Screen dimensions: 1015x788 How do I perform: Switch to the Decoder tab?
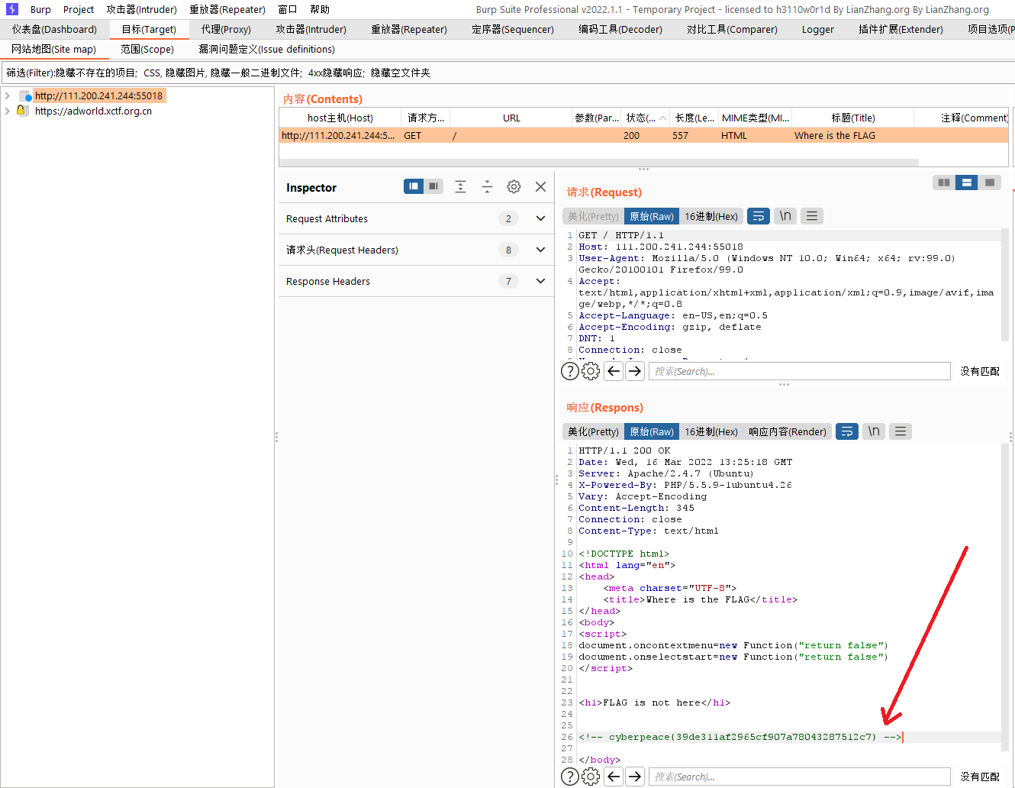[620, 29]
